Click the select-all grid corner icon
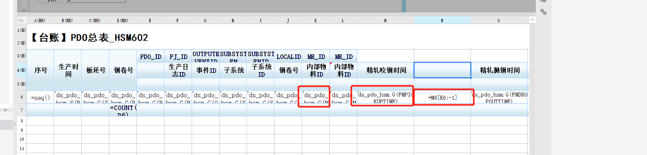 [x=21, y=21]
